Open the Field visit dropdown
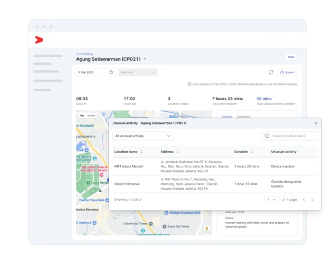 click(138, 72)
